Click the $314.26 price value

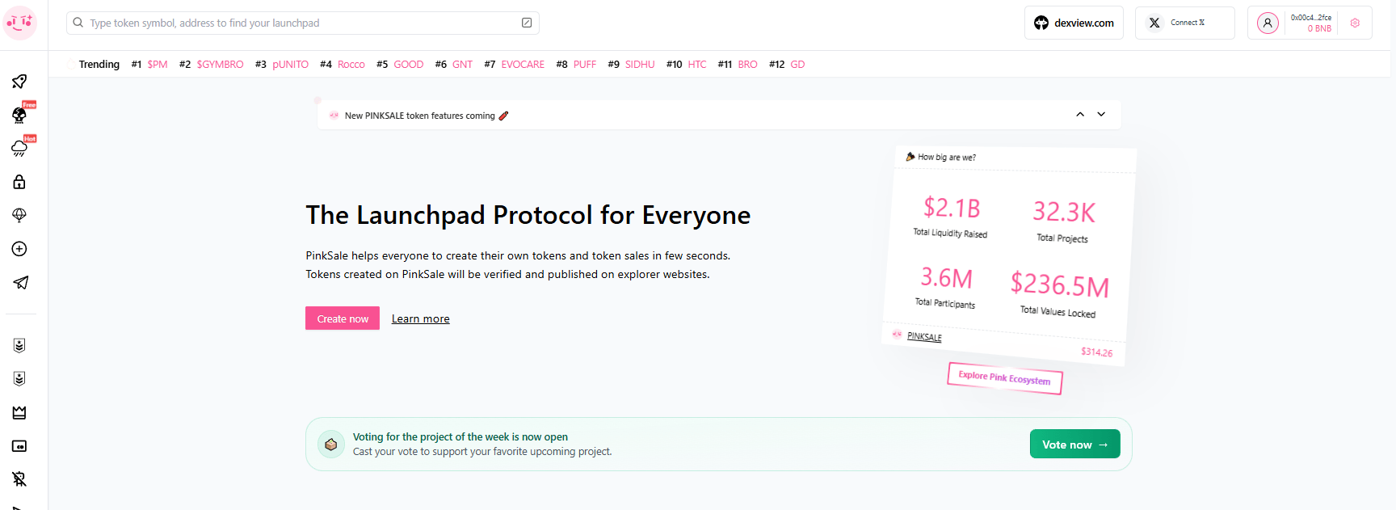coord(1096,352)
